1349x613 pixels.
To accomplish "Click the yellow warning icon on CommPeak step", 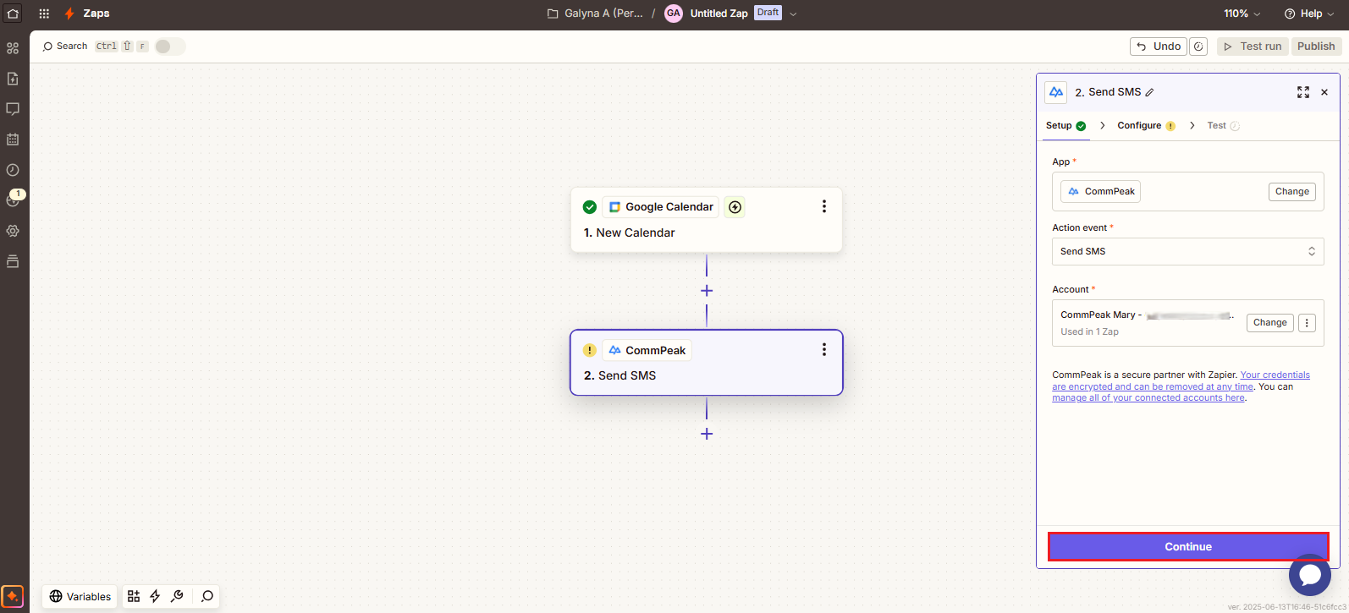I will (590, 350).
